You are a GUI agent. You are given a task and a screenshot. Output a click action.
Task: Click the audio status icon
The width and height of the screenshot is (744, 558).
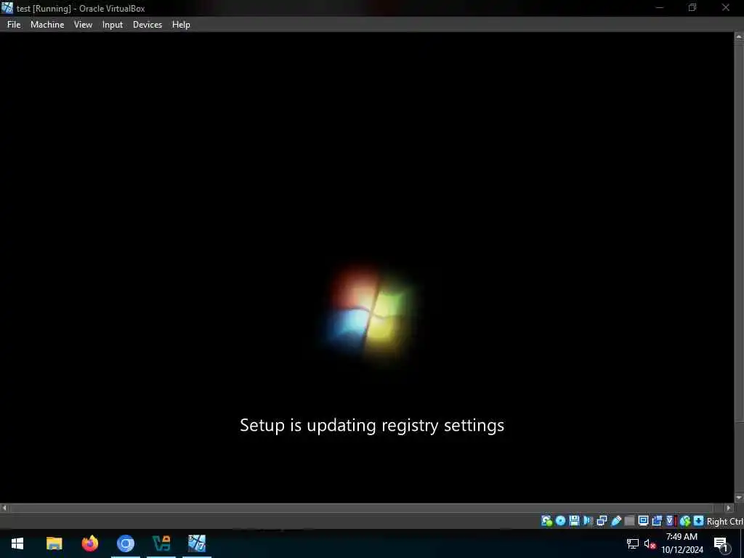tap(588, 521)
